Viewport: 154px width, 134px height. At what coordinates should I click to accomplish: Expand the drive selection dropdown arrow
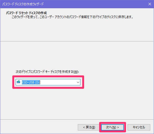click(x=78, y=82)
